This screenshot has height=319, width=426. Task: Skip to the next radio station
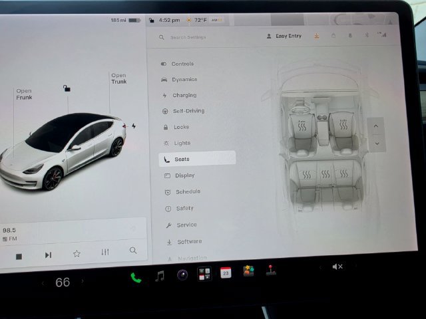[x=48, y=255]
